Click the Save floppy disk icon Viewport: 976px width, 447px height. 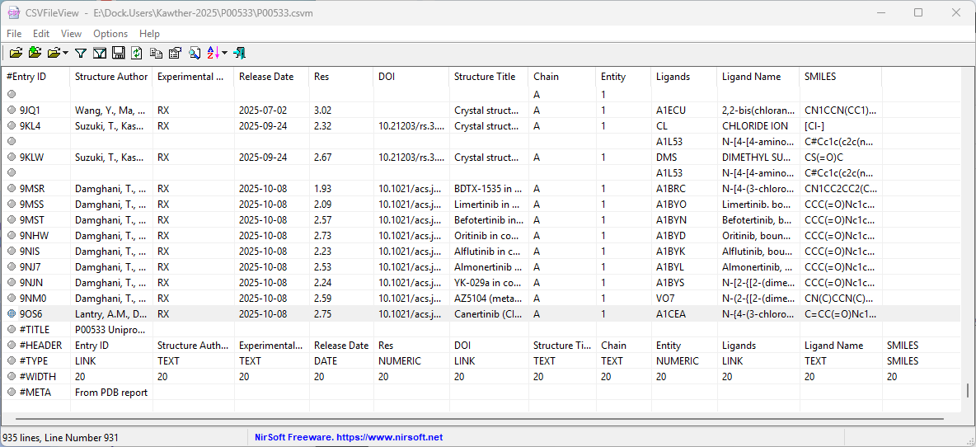118,54
